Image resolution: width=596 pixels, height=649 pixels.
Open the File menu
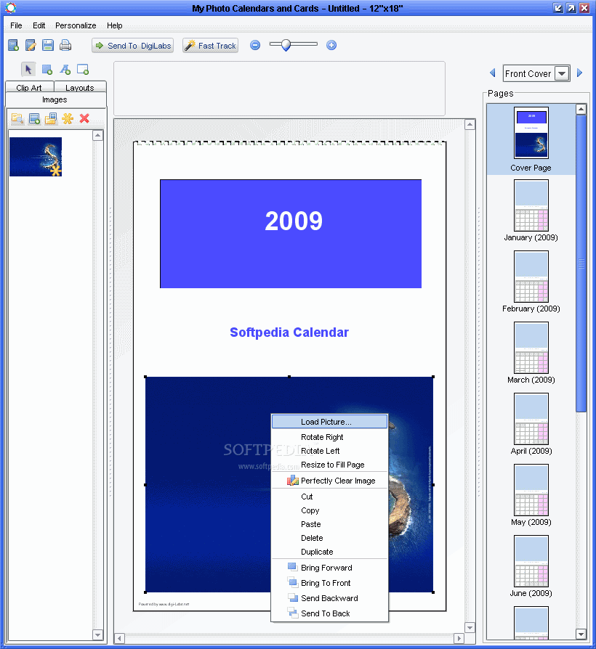coord(16,25)
